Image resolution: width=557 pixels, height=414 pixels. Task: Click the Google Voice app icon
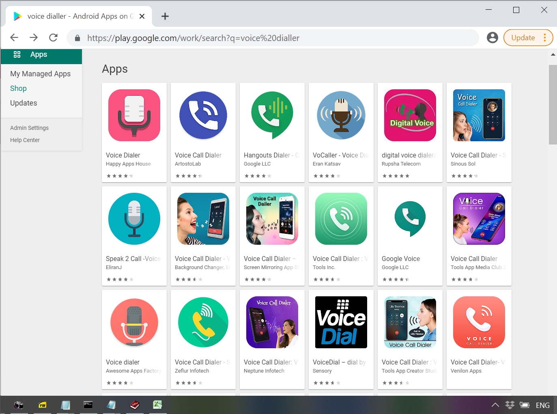(x=410, y=219)
